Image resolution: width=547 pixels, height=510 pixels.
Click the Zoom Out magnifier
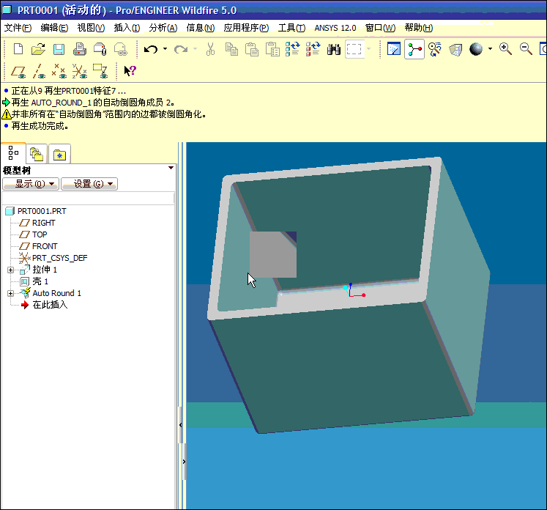(x=526, y=49)
